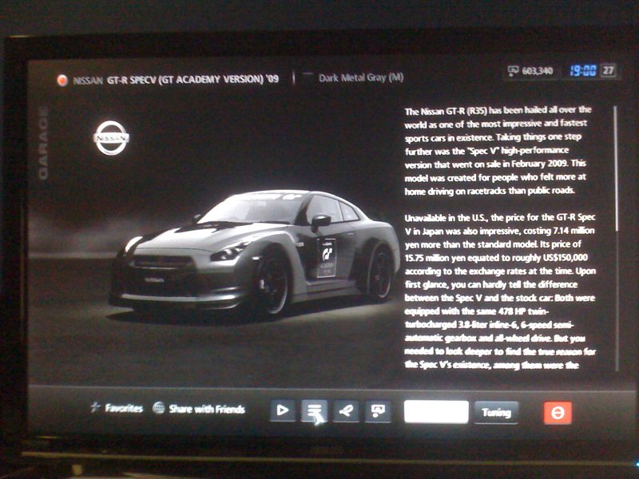Viewport: 639px width, 479px height.
Task: Click the GT Academy decal on car door
Action: 327,258
